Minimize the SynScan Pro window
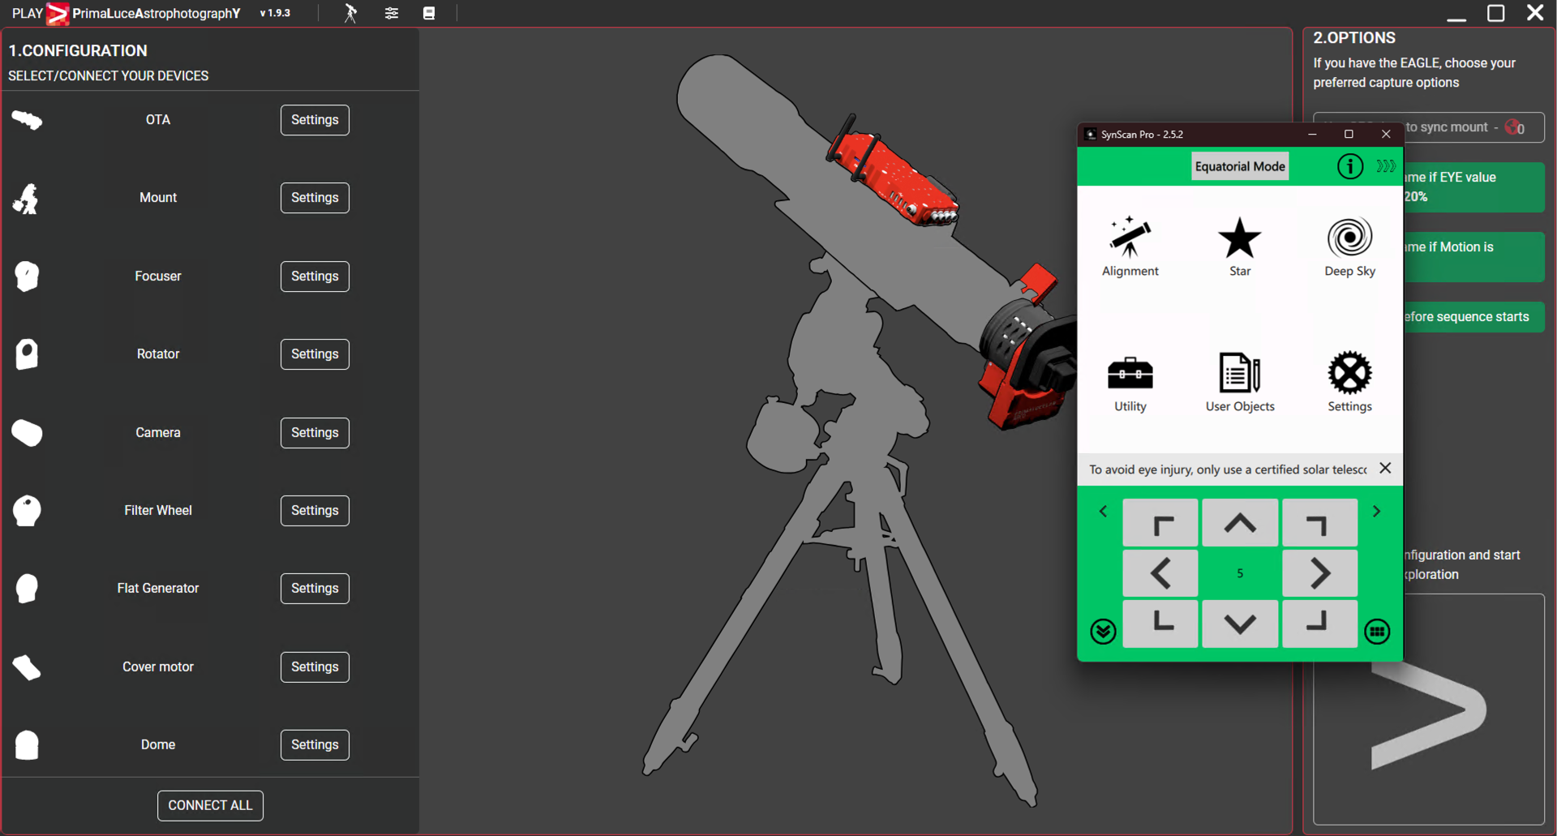The image size is (1557, 836). pyautogui.click(x=1312, y=135)
